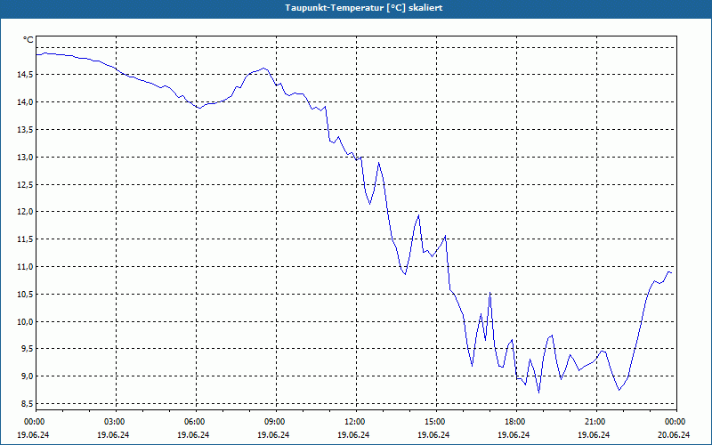The image size is (712, 445).
Task: Click the 10,0 y-axis label
Action: [25, 322]
